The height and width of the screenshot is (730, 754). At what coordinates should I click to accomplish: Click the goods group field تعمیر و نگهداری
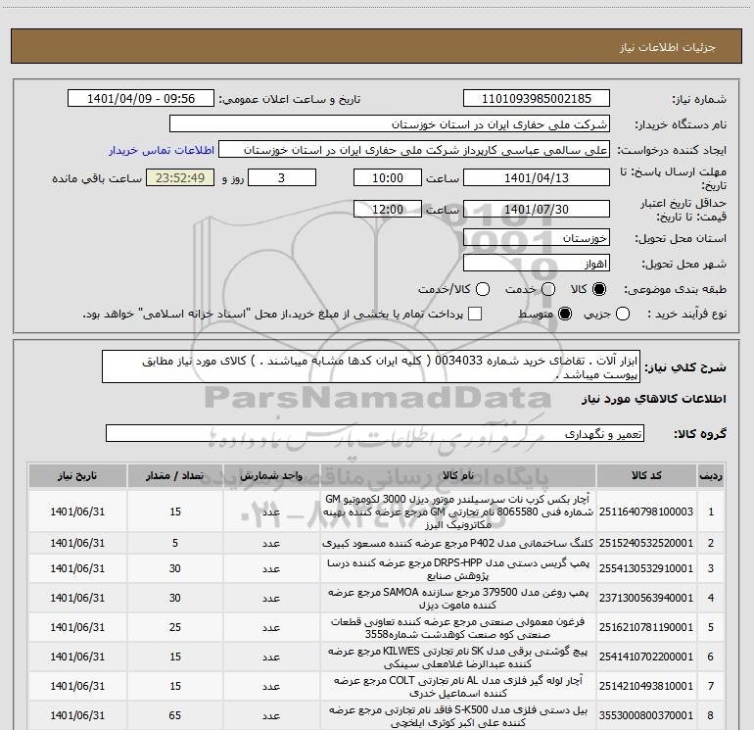[x=375, y=433]
